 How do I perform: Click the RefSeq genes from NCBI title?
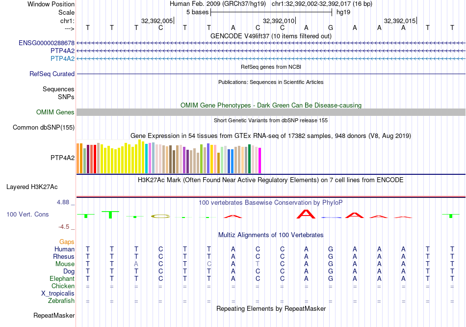coord(271,67)
